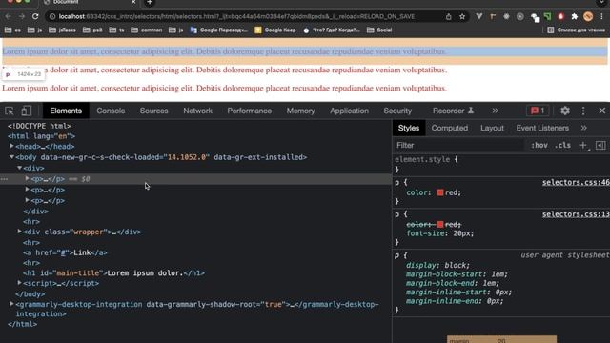Image resolution: width=610 pixels, height=343 pixels.
Task: Open the Layout tab in sidebar
Action: coord(492,128)
